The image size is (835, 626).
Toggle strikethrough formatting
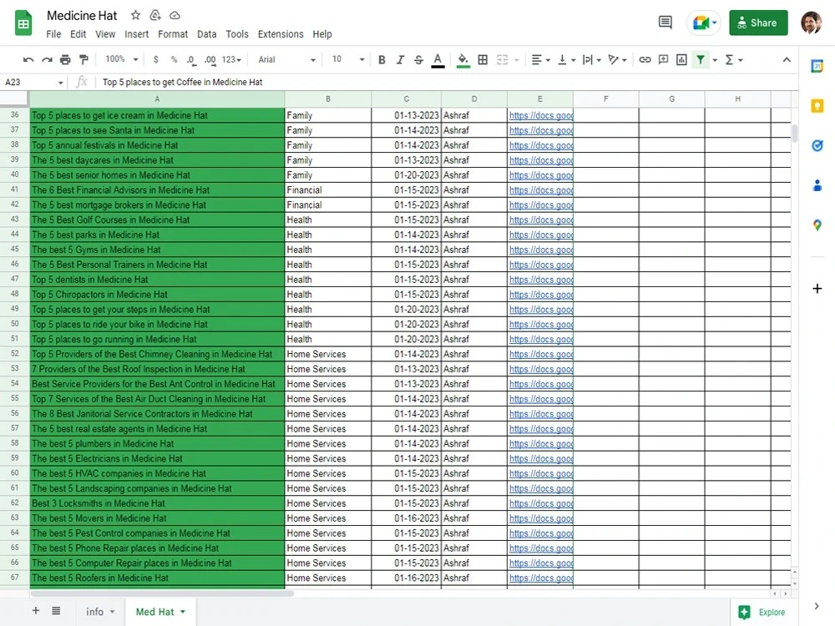[418, 59]
